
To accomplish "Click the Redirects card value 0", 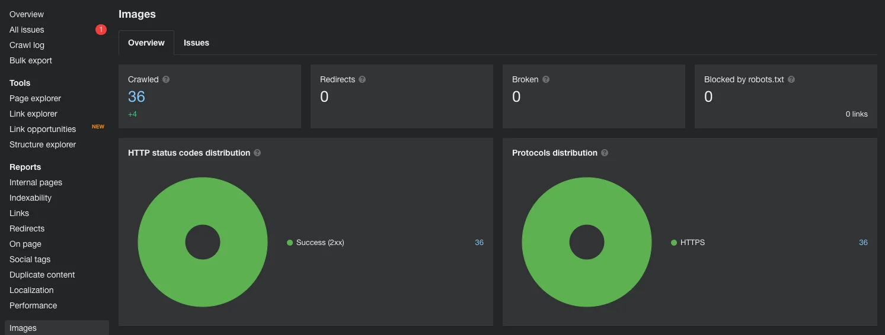I will pos(324,96).
